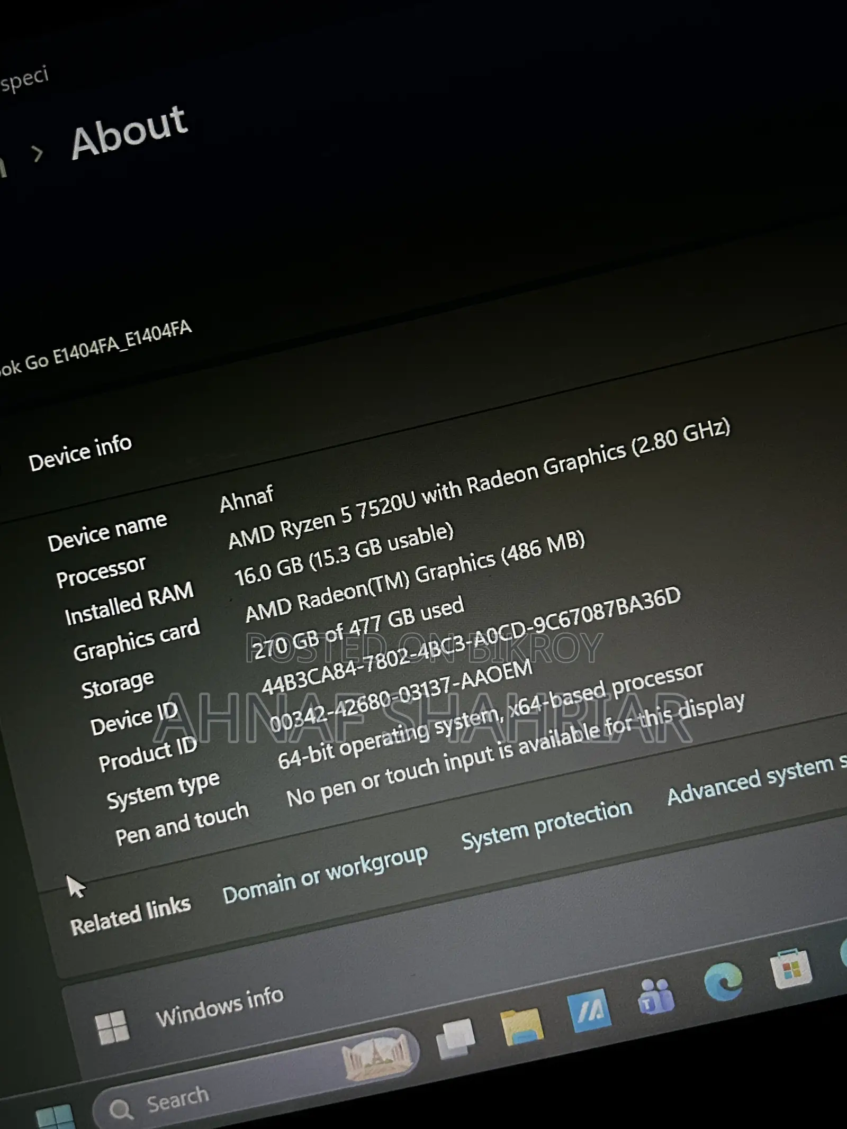Select the 16.0 GB installed RAM value

tap(344, 554)
